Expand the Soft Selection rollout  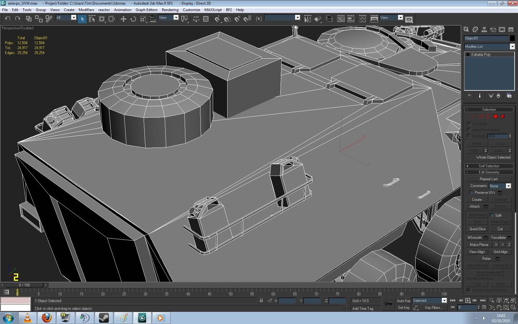[489, 166]
